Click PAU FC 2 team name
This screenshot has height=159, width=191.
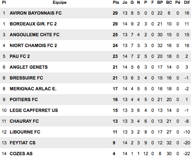pyautogui.click(x=19, y=56)
